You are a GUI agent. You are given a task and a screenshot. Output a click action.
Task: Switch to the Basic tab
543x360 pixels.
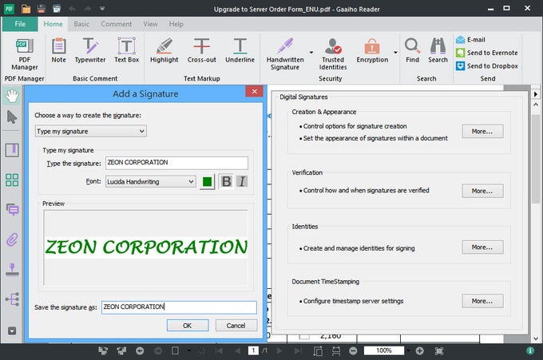pos(81,24)
